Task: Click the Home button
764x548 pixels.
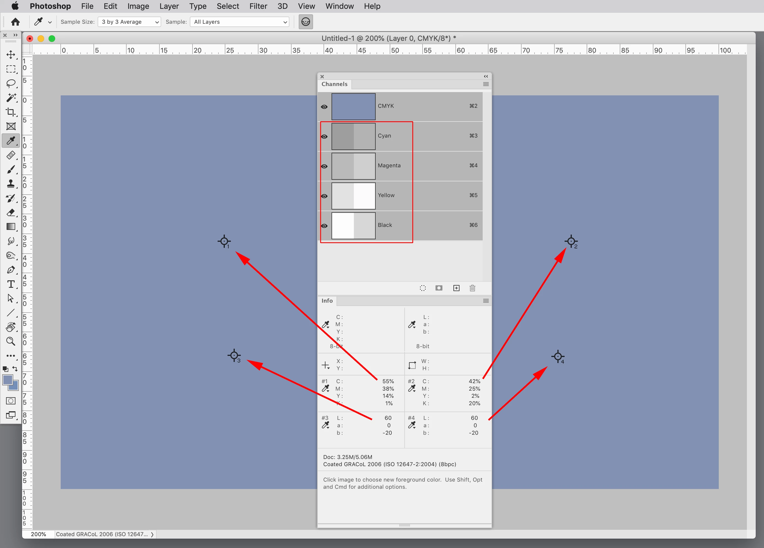Action: tap(15, 22)
